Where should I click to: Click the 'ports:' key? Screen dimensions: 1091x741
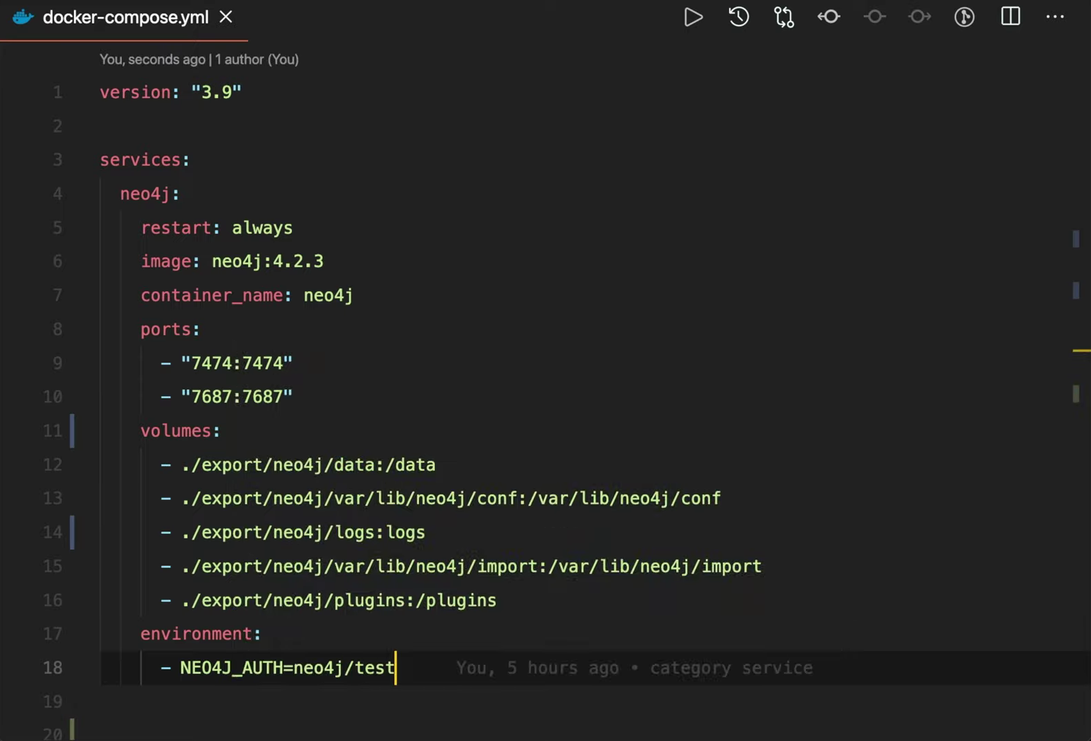[x=170, y=330]
